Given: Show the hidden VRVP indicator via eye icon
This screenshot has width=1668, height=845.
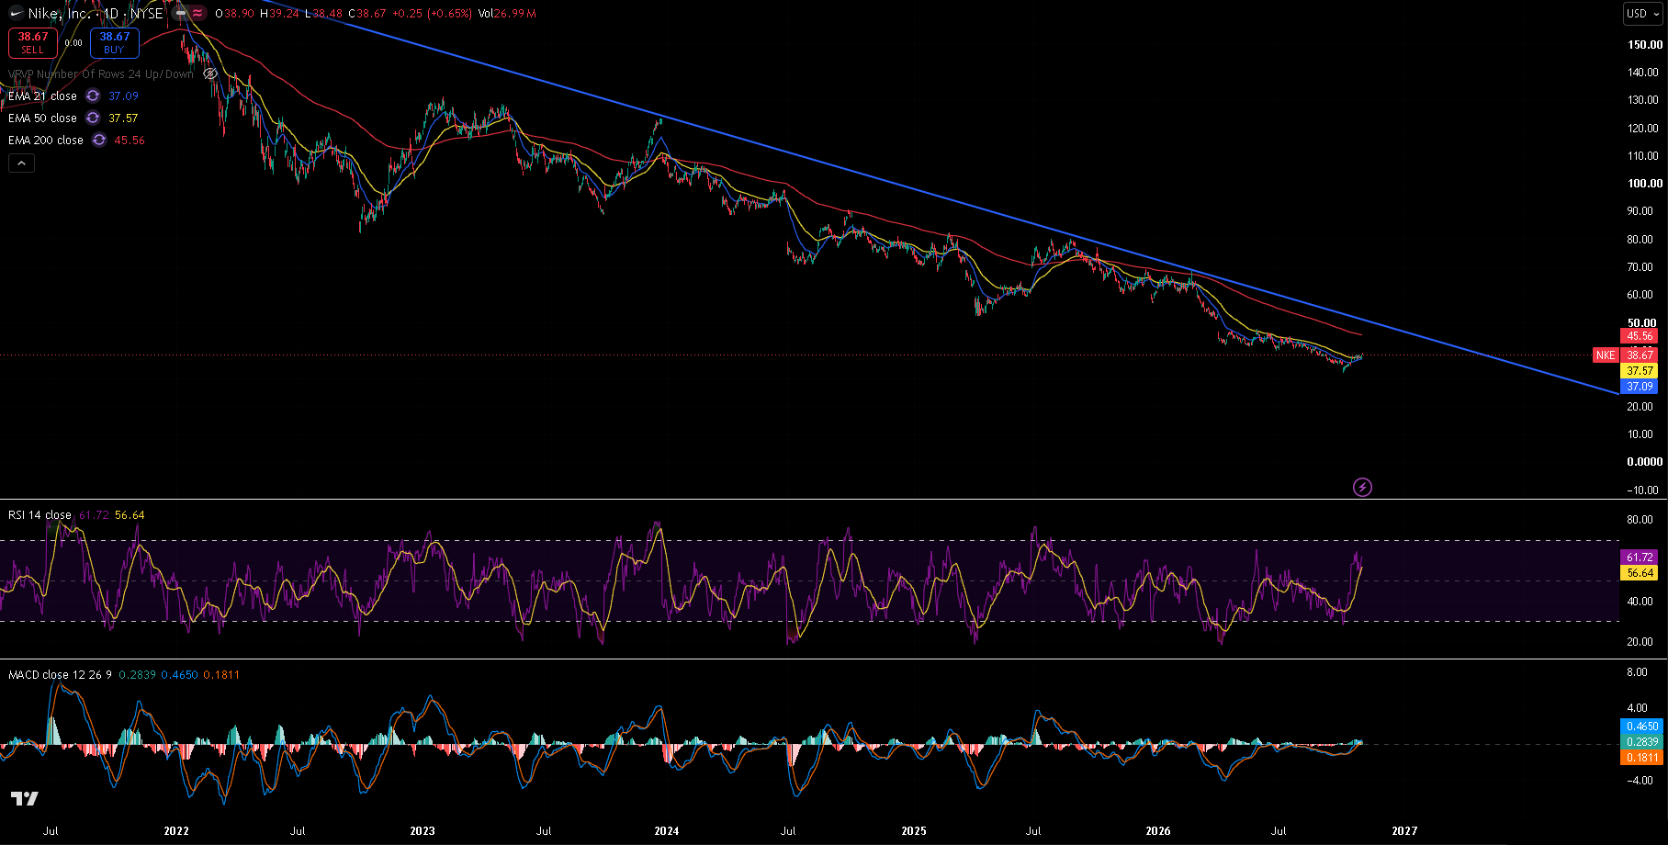Looking at the screenshot, I should pyautogui.click(x=209, y=73).
